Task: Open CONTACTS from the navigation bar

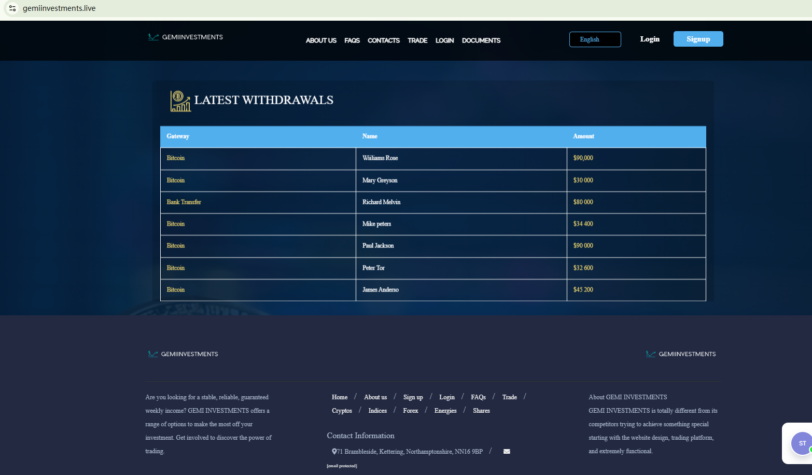Action: [383, 40]
